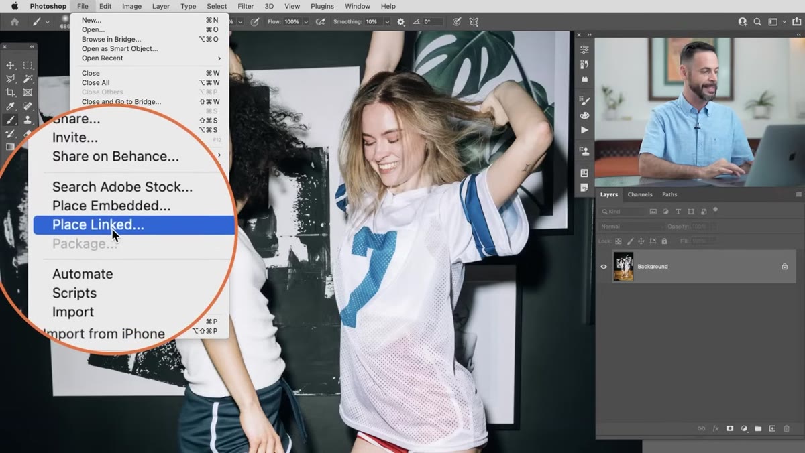
Task: Select the Eraser tool
Action: 28,133
